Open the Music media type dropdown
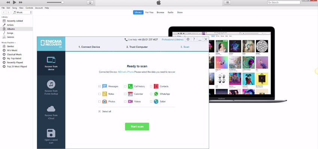The height and width of the screenshot is (149, 318). pyautogui.click(x=22, y=12)
